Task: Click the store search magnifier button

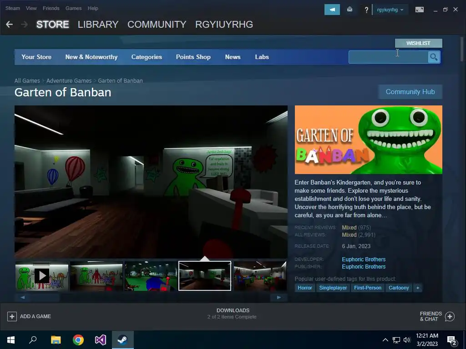Action: coord(434,57)
